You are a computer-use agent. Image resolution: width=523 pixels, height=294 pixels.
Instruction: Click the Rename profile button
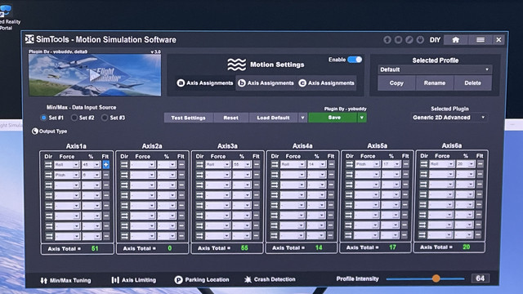point(435,83)
